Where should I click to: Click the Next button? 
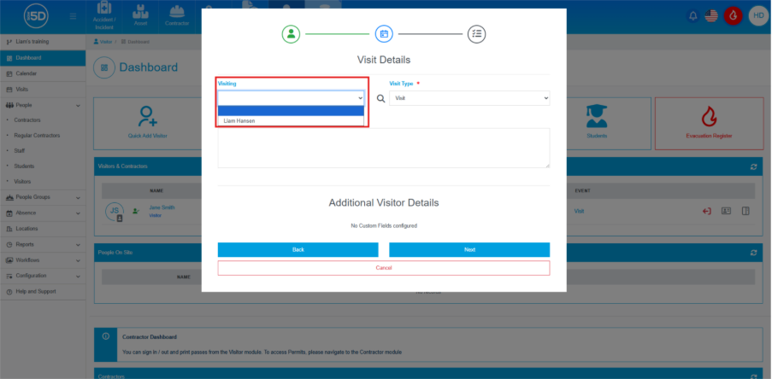[469, 249]
